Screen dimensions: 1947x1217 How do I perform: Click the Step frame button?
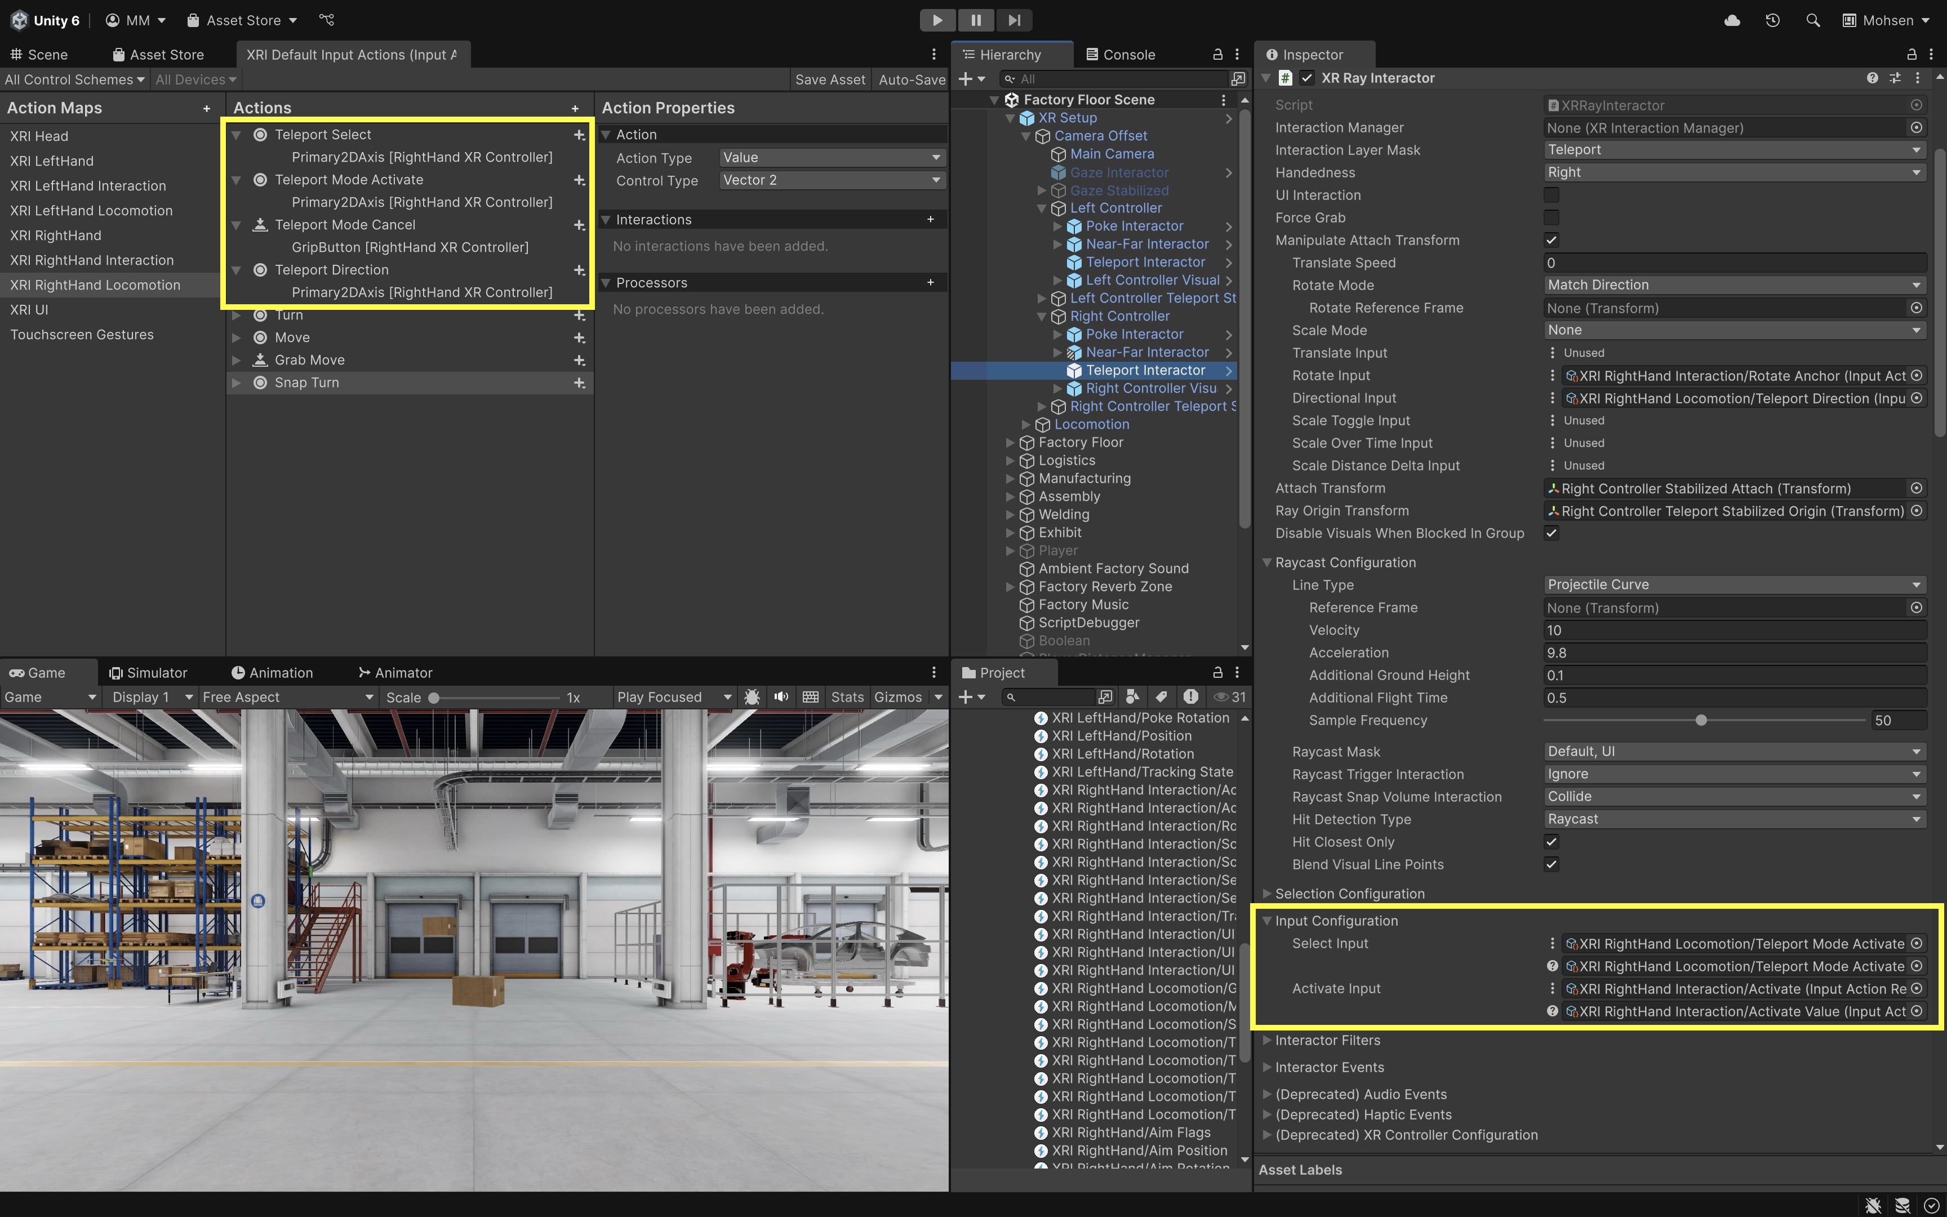pyautogui.click(x=1013, y=20)
